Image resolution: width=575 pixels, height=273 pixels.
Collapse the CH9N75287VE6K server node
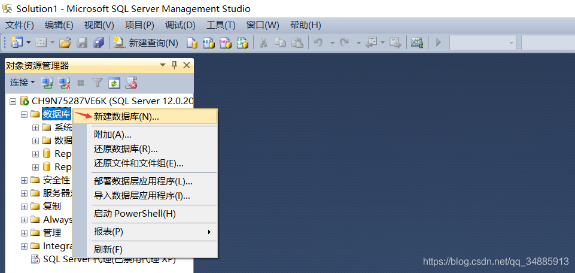(13, 101)
